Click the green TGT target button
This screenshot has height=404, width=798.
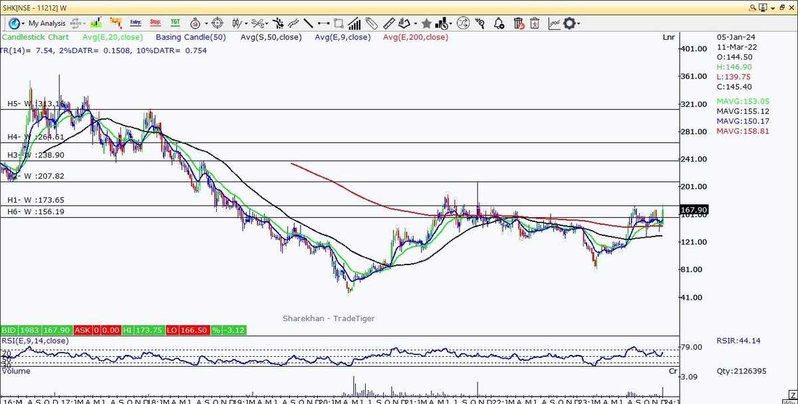tap(176, 23)
